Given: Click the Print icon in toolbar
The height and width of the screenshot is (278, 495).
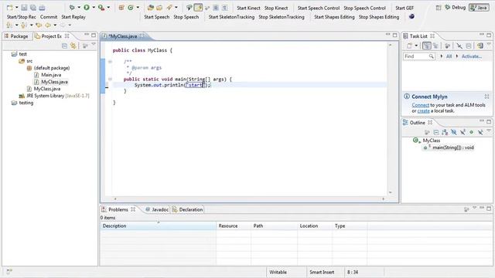Looking at the screenshot, I should (42, 8).
